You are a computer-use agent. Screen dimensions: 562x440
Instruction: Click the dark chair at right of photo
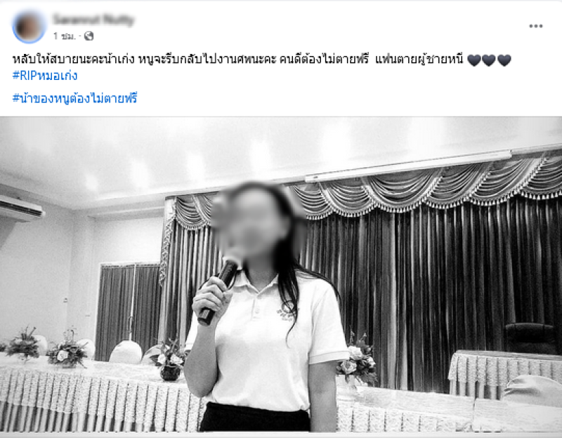point(529,338)
